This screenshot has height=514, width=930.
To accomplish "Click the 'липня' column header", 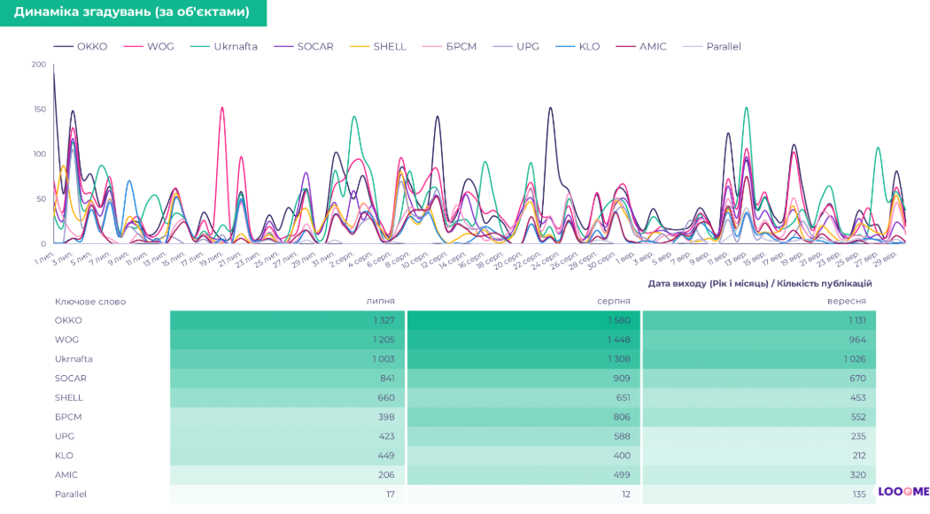I will 380,302.
